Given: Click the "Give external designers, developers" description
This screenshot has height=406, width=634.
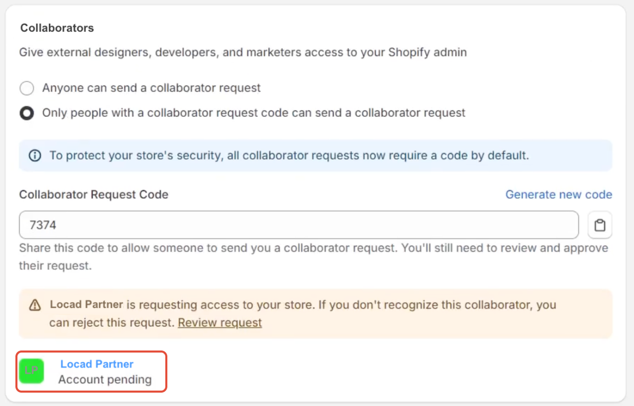Looking at the screenshot, I should 243,52.
